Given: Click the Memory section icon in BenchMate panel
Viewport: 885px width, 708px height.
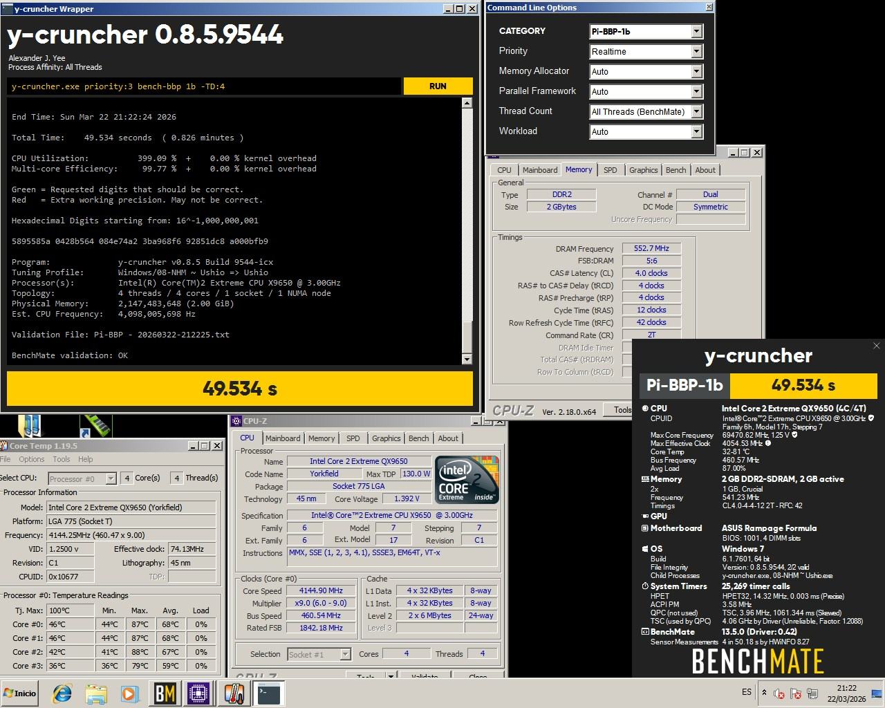Looking at the screenshot, I should point(645,479).
